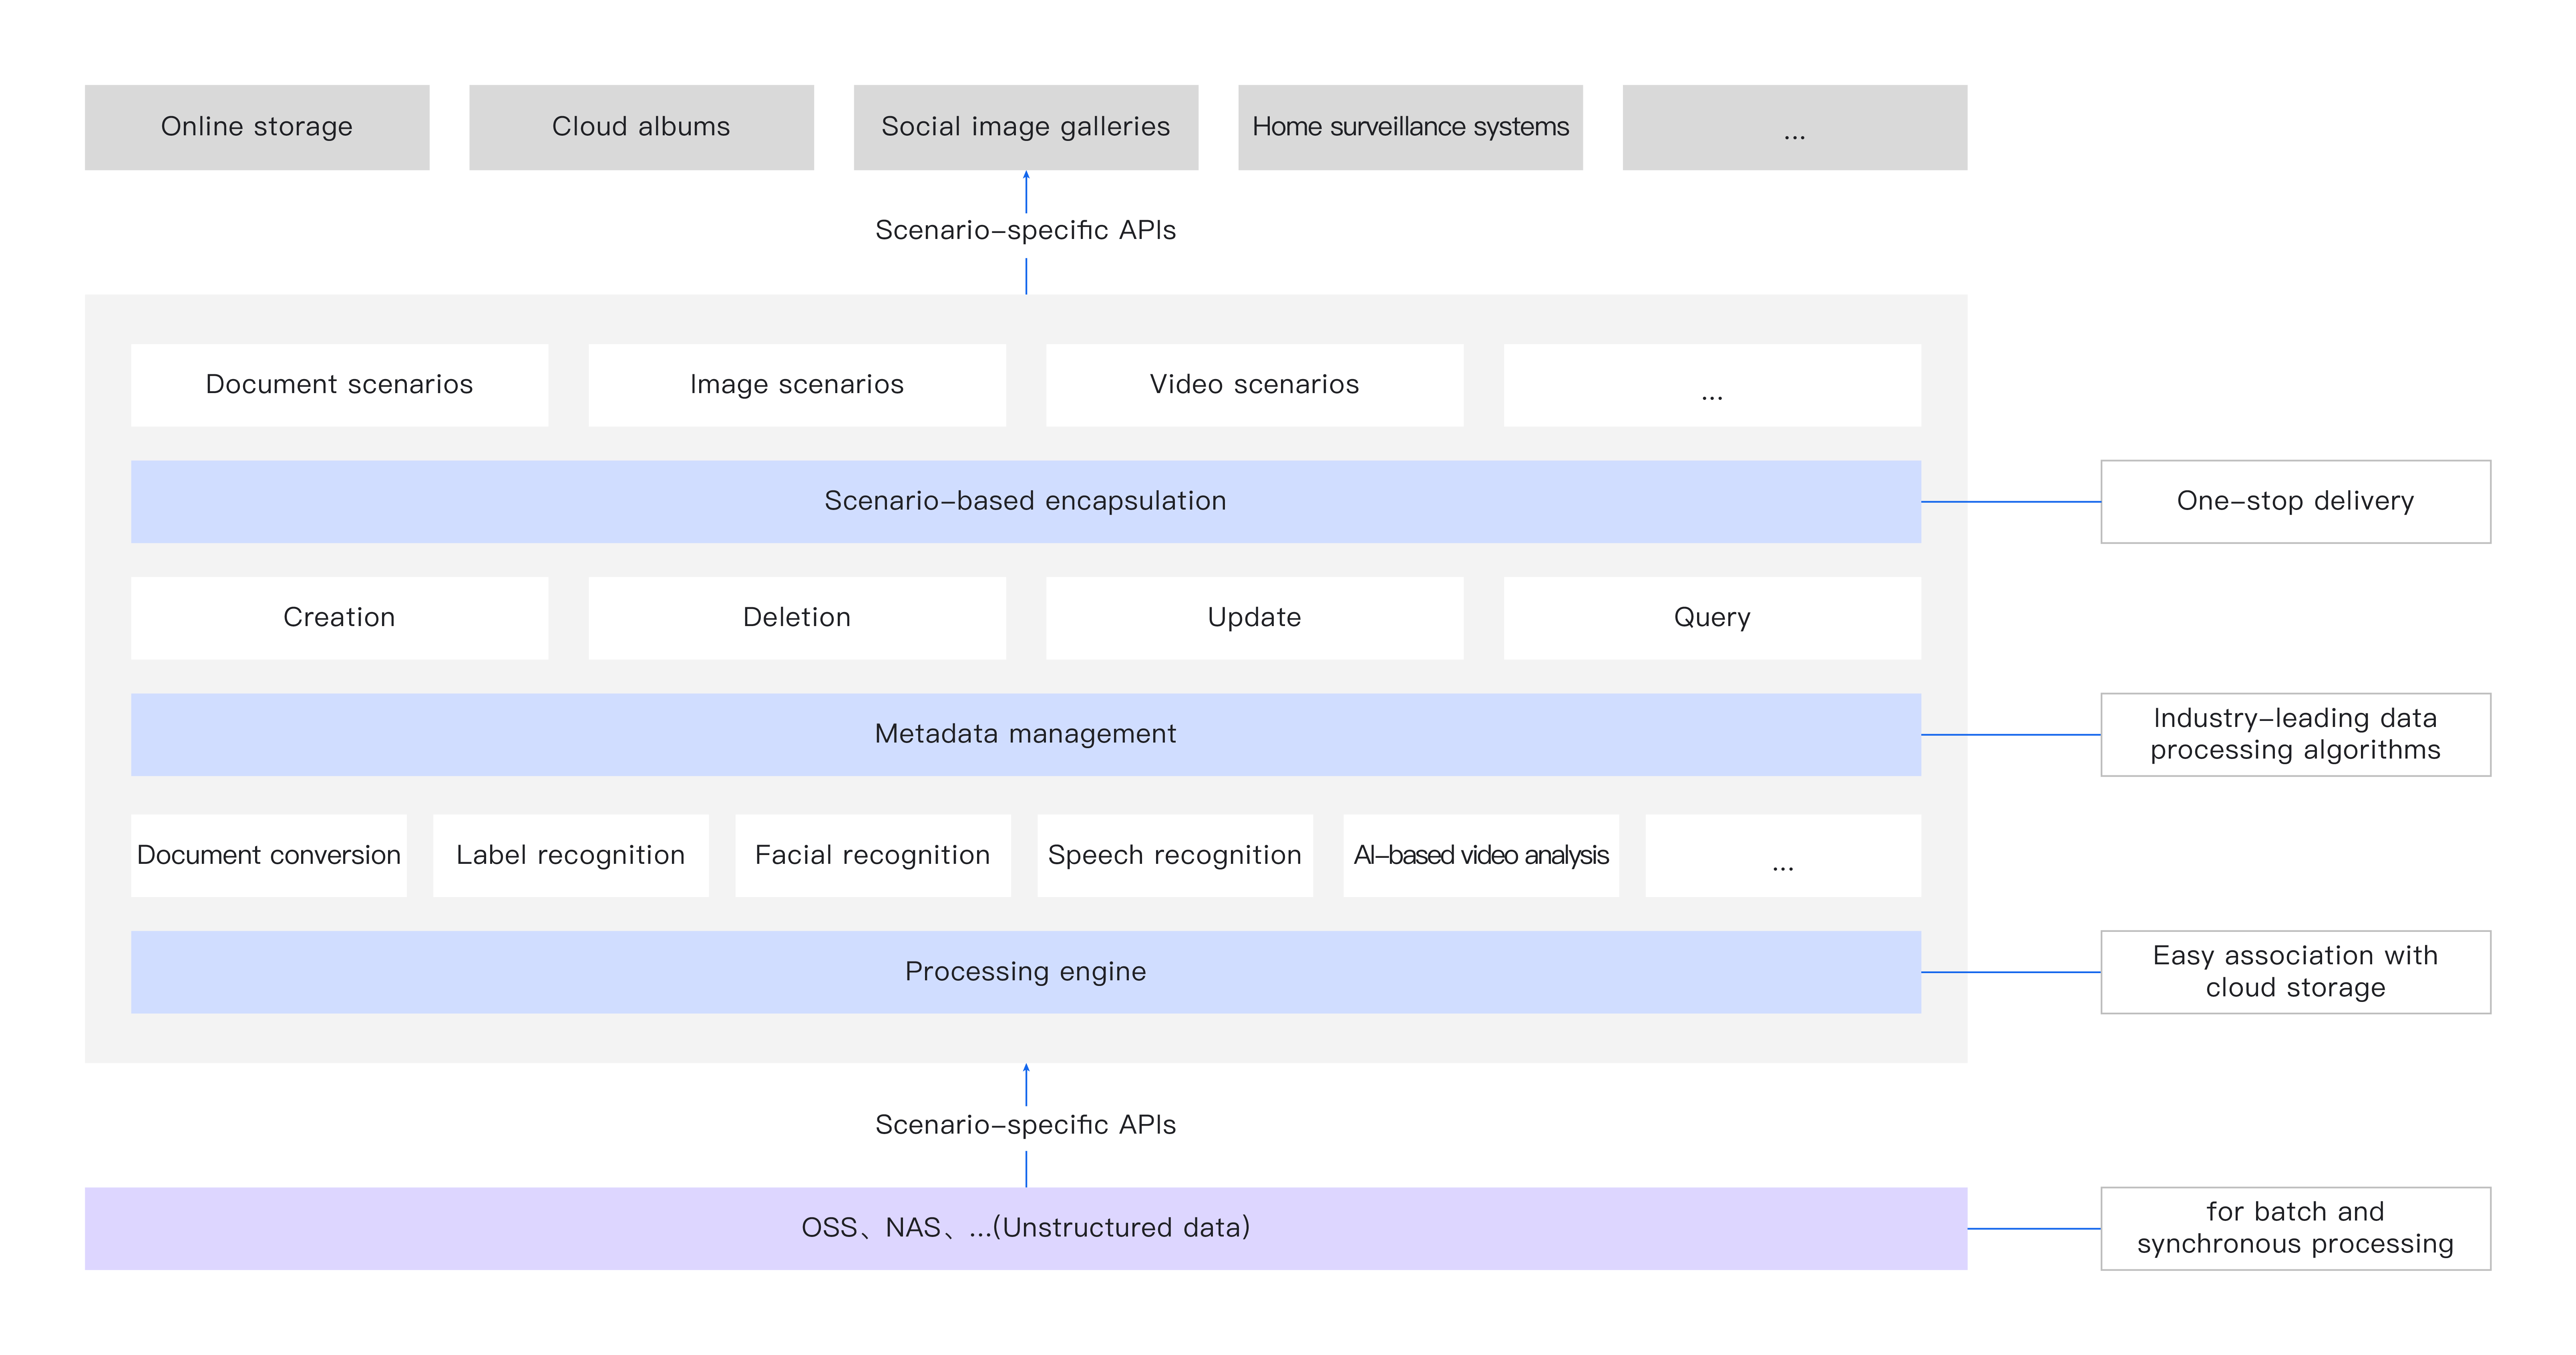Click the Scenario-based encapsulation bar

pyautogui.click(x=1025, y=501)
